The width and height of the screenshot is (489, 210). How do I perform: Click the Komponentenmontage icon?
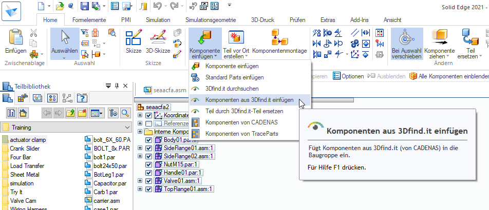(x=279, y=41)
